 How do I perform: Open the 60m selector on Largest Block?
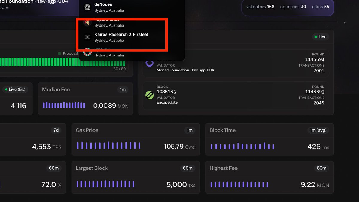(x=188, y=168)
